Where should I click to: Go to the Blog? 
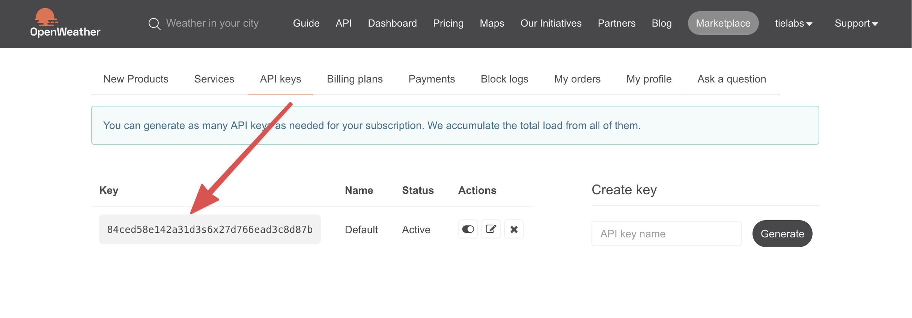point(662,23)
